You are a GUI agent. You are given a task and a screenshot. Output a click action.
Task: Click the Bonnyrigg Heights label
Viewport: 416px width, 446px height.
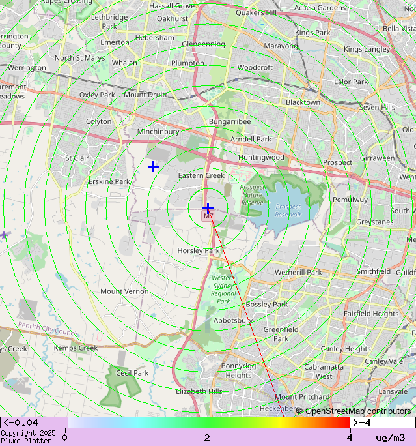[238, 370]
